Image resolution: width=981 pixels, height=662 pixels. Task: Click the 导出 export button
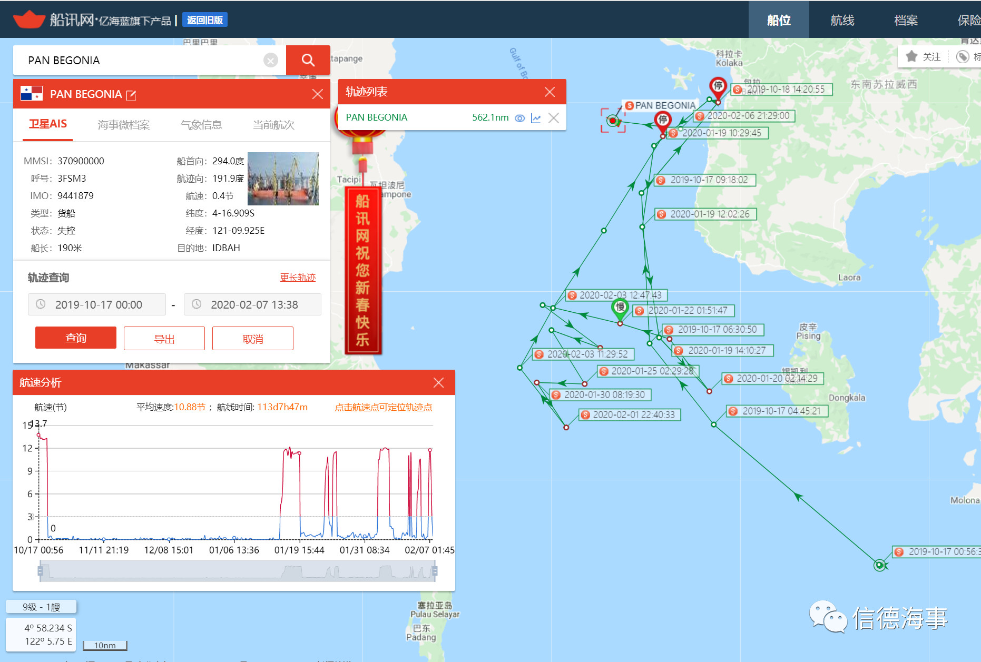click(x=164, y=339)
